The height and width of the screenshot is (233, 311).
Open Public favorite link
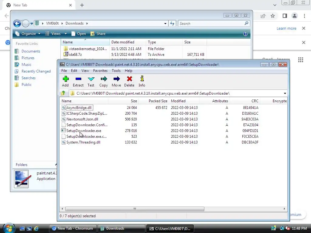point(27,85)
